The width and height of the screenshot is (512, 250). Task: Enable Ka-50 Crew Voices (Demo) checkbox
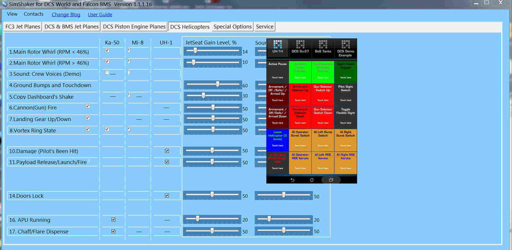(107, 73)
